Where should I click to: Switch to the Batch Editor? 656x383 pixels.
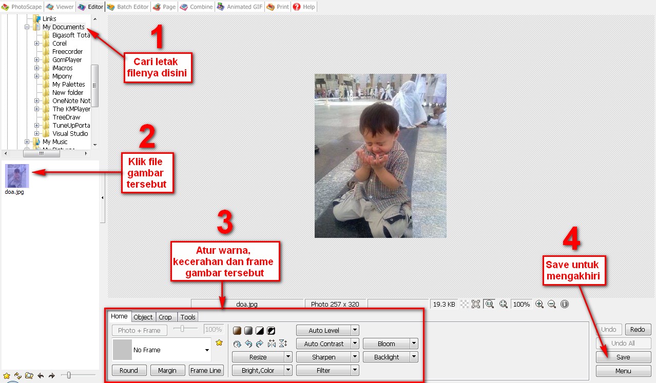click(127, 7)
